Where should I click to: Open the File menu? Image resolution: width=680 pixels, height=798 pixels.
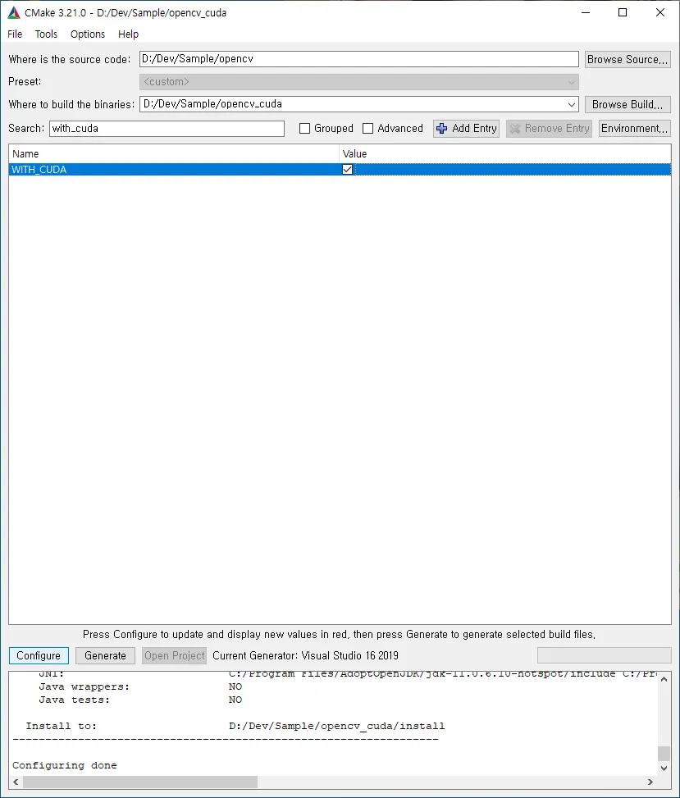click(15, 34)
